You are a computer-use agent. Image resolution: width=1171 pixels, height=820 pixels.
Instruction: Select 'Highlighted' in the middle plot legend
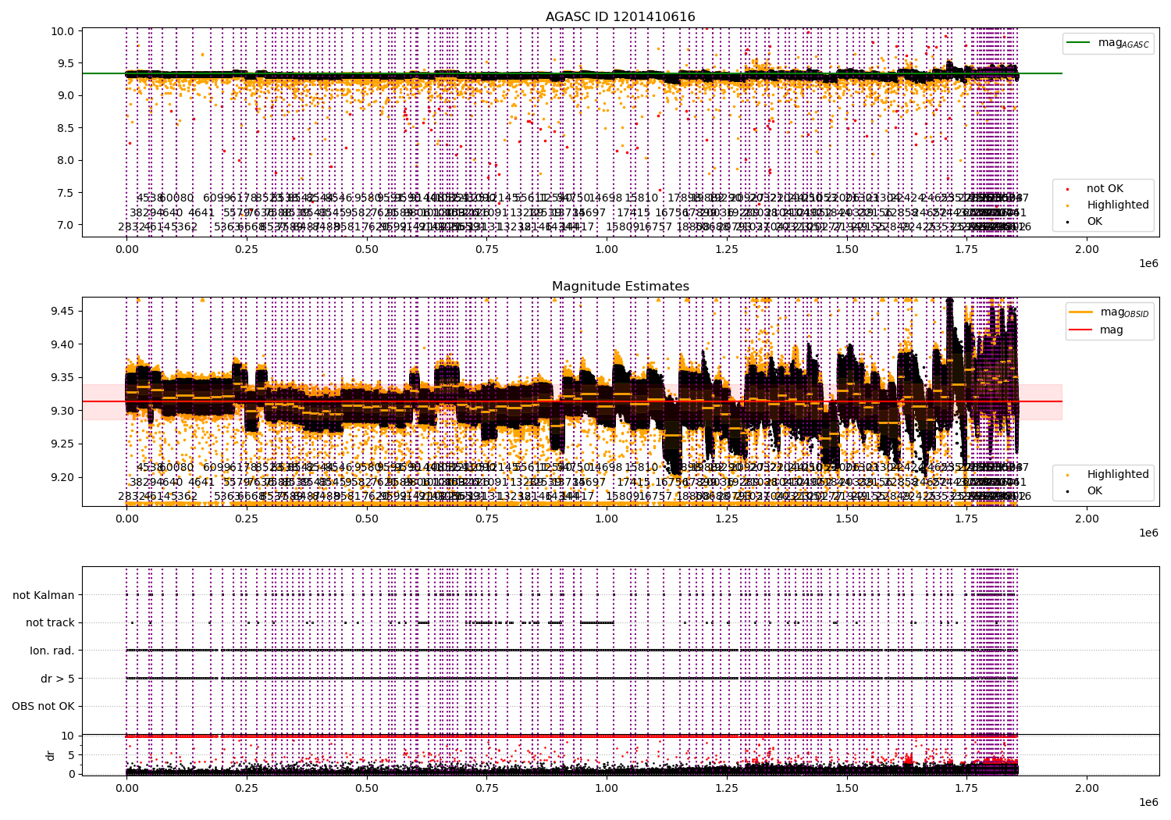tap(1118, 474)
